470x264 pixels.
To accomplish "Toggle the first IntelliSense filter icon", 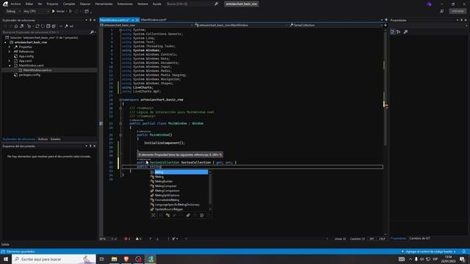I will coord(153,215).
